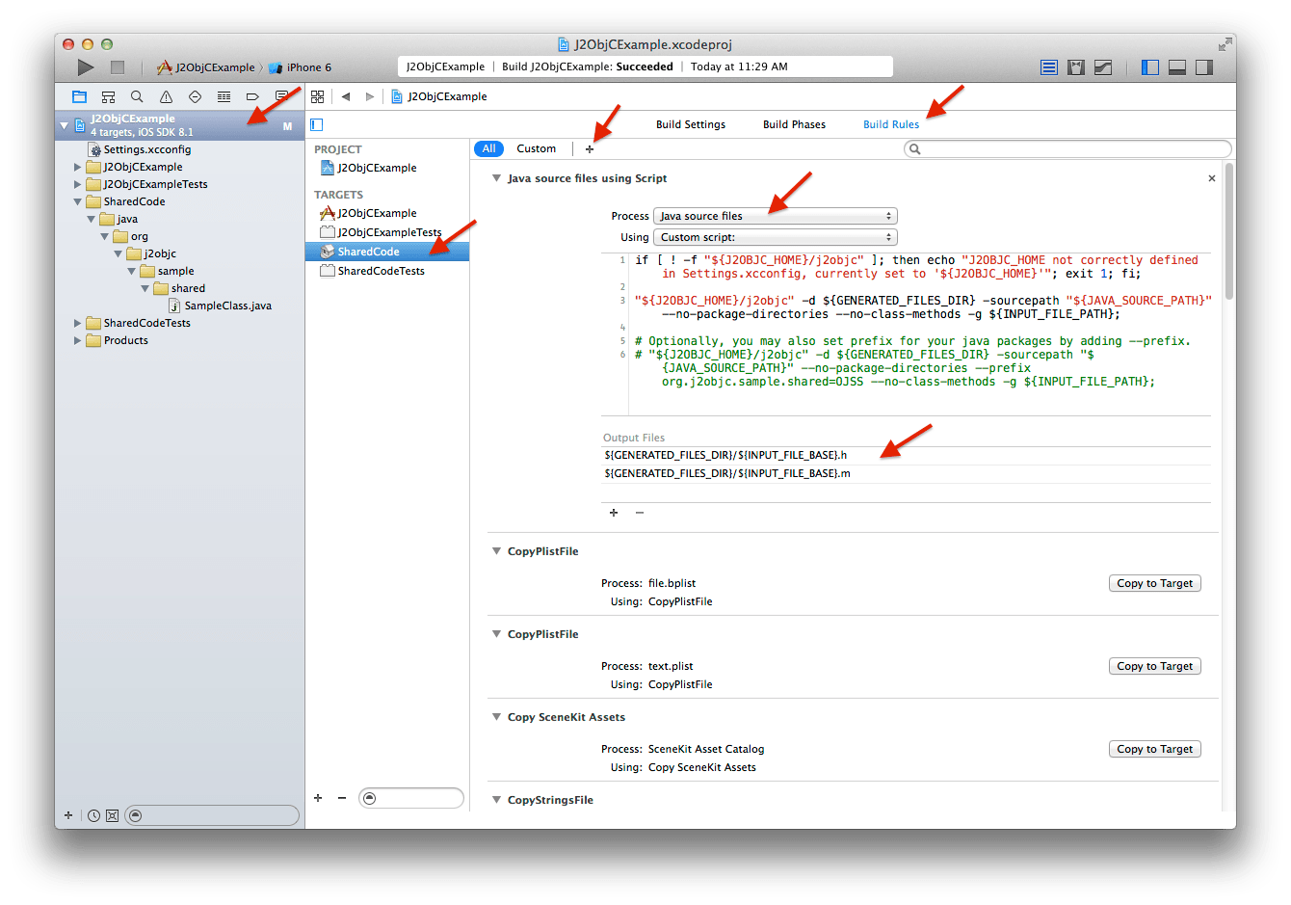The width and height of the screenshot is (1291, 905).
Task: Click the Copy to Target button for text.plist
Action: point(1154,665)
